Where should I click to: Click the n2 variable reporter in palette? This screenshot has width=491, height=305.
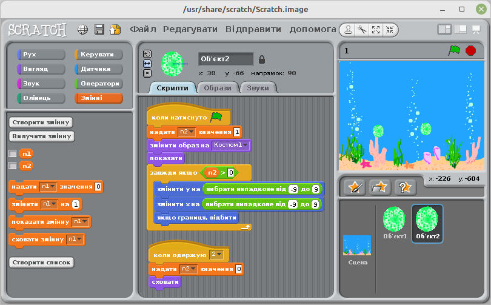click(x=26, y=166)
